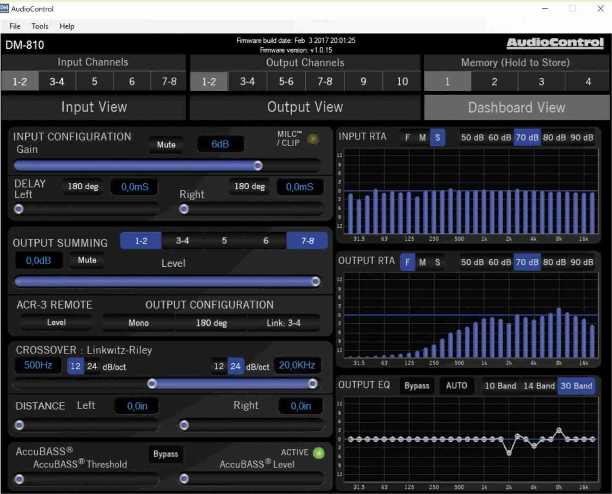The width and height of the screenshot is (612, 494).
Task: Click the green AccuBASS ACTIVE indicator
Action: coord(318,453)
